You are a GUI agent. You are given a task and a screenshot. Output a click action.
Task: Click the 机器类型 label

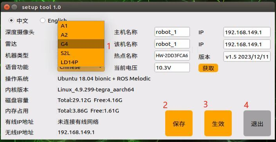pyautogui.click(x=17, y=55)
